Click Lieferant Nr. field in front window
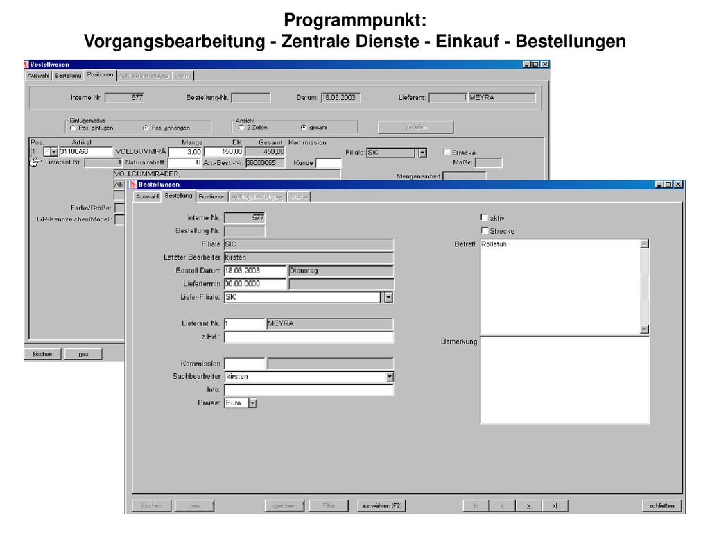710x533 pixels. point(245,323)
